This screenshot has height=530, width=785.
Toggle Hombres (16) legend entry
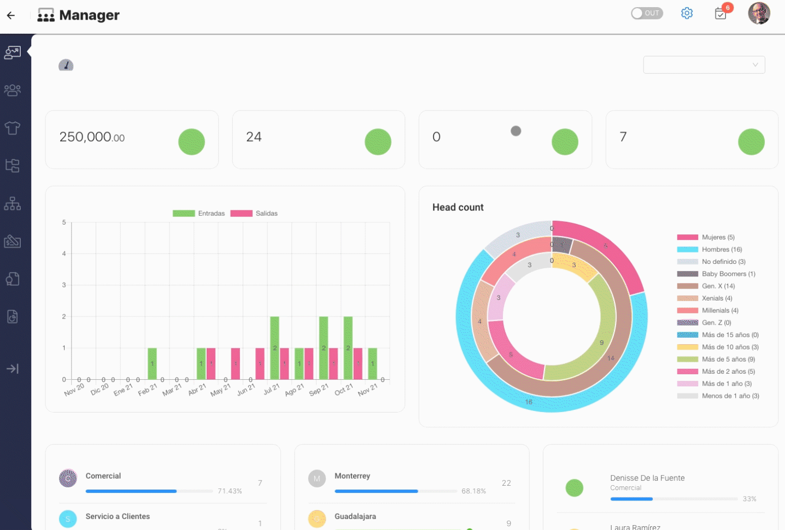[x=710, y=249]
